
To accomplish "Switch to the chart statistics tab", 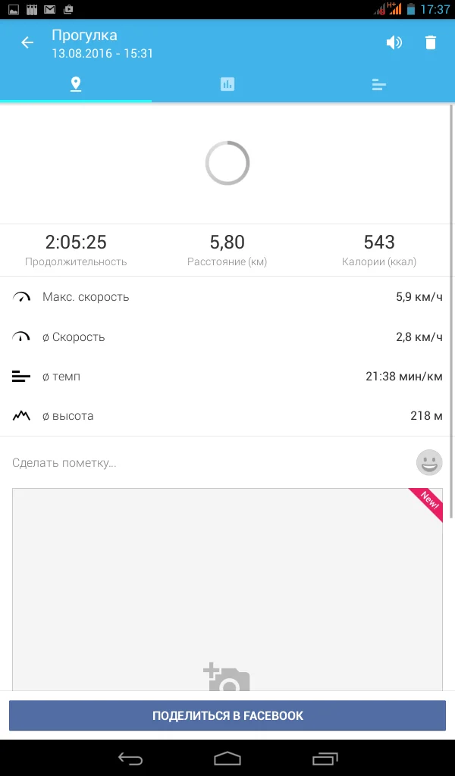I will pos(227,84).
